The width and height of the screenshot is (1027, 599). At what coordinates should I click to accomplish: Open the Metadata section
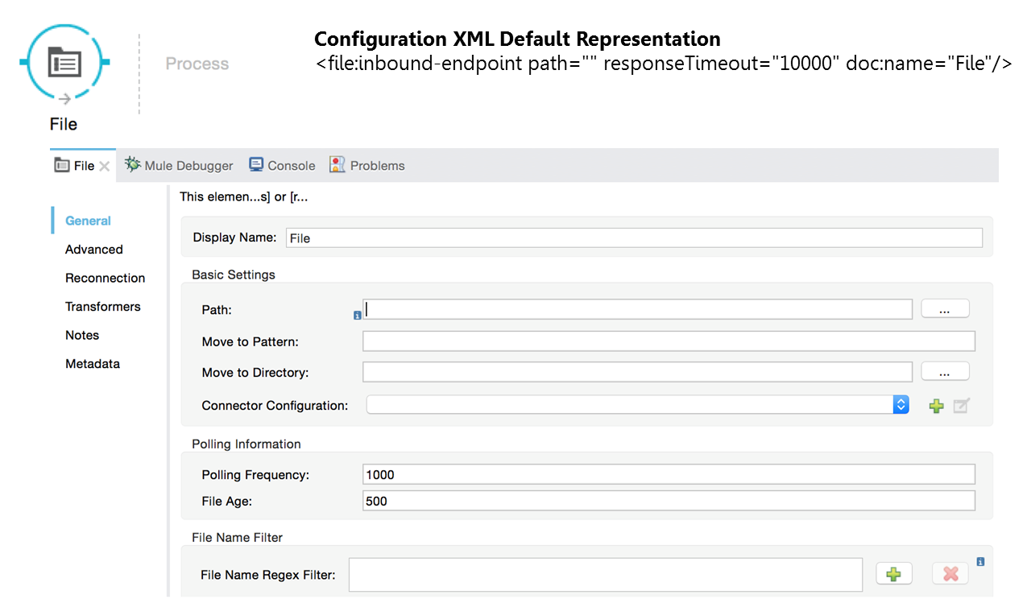(x=93, y=364)
